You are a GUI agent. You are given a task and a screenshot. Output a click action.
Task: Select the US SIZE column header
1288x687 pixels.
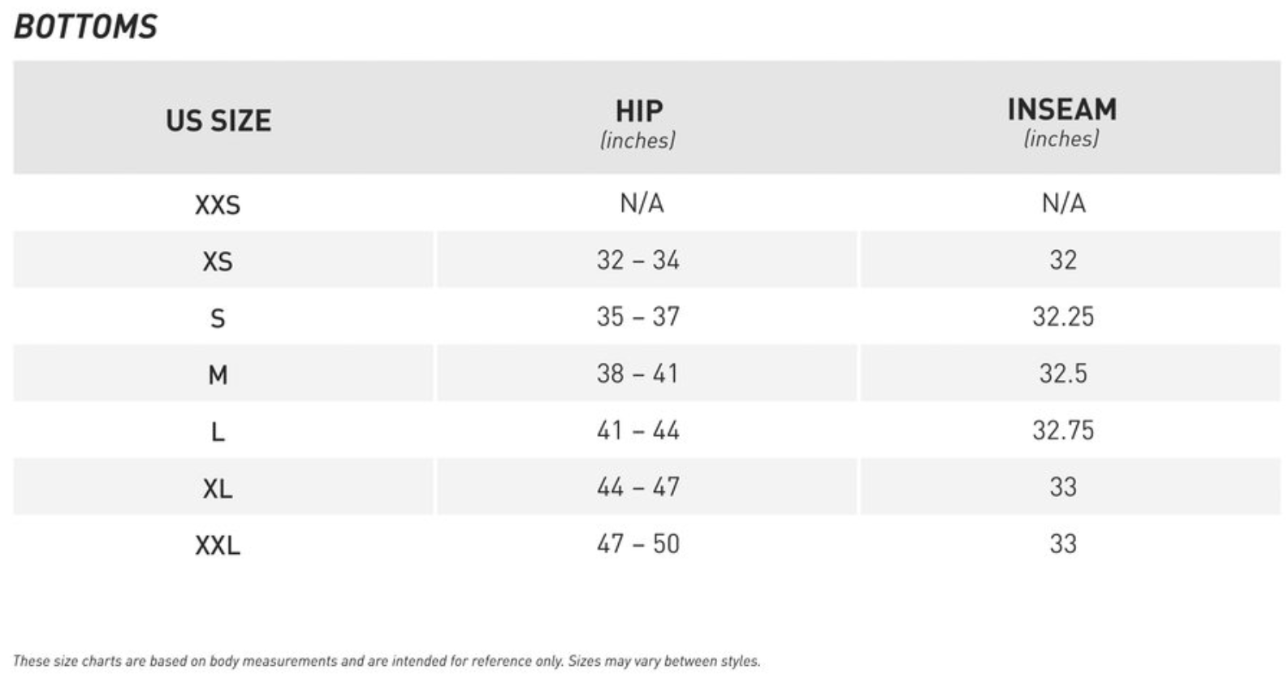coord(218,121)
